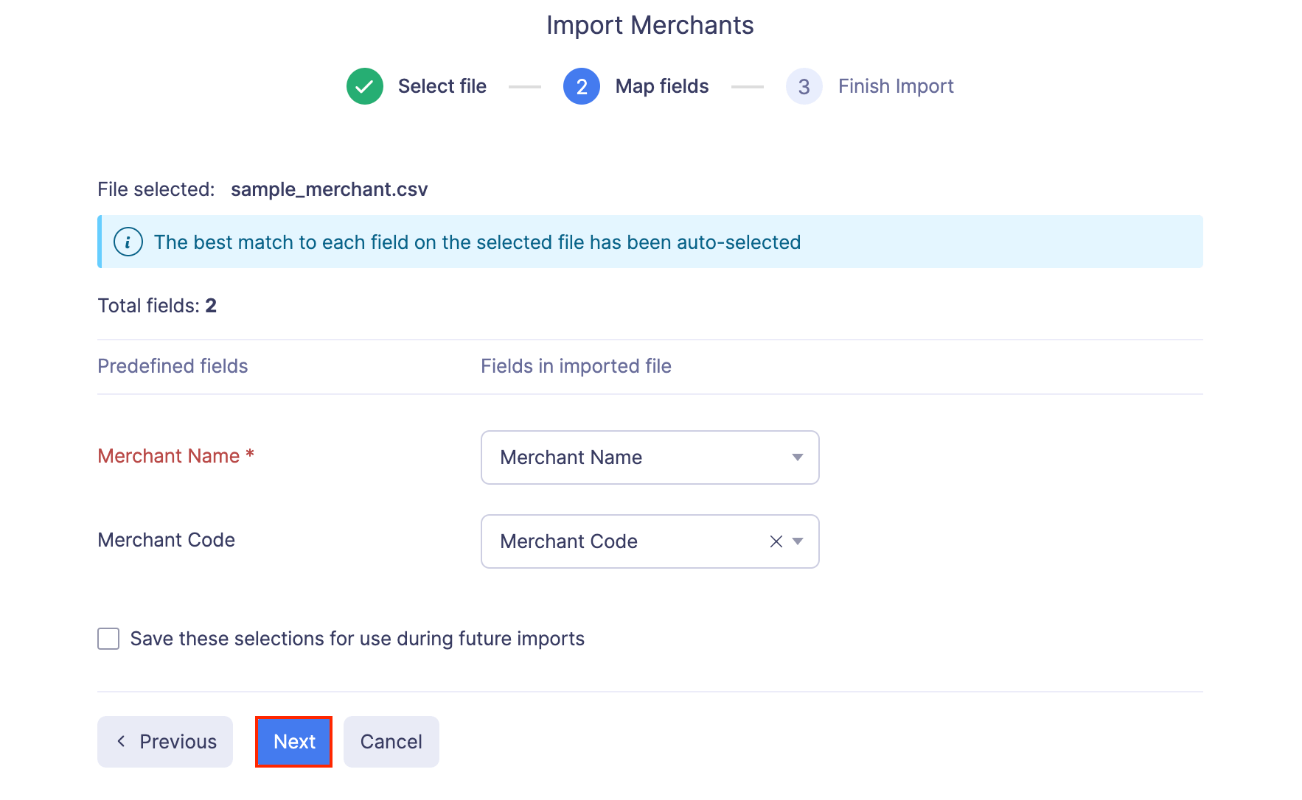1302x800 pixels.
Task: Select the Map fields step circle icon
Action: (x=581, y=86)
